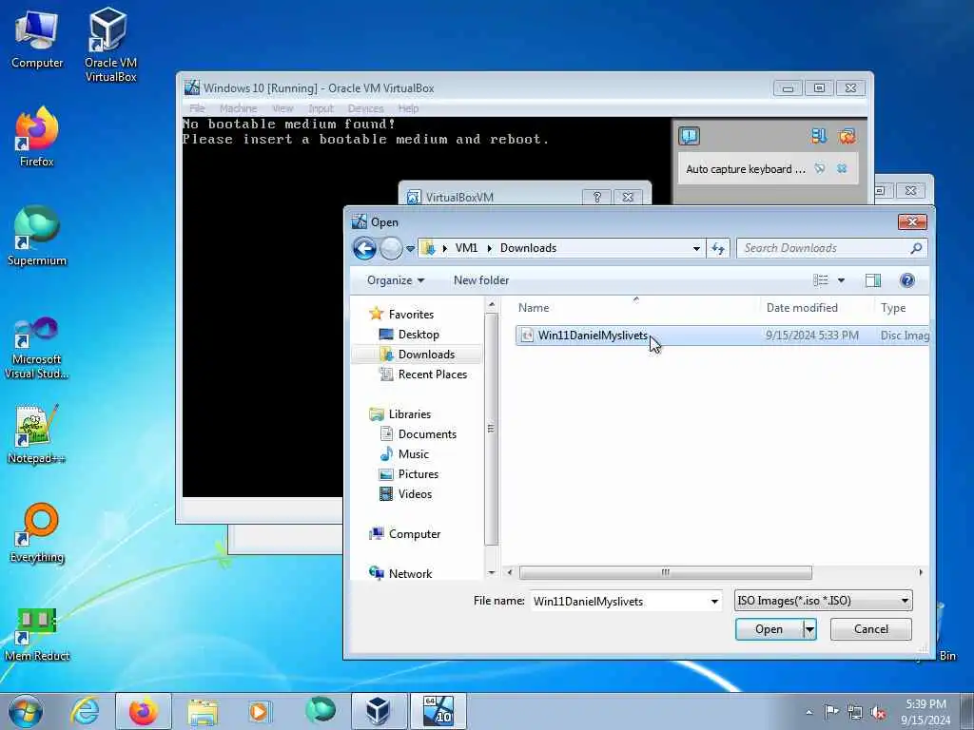Sort files by Date modified column

point(817,308)
